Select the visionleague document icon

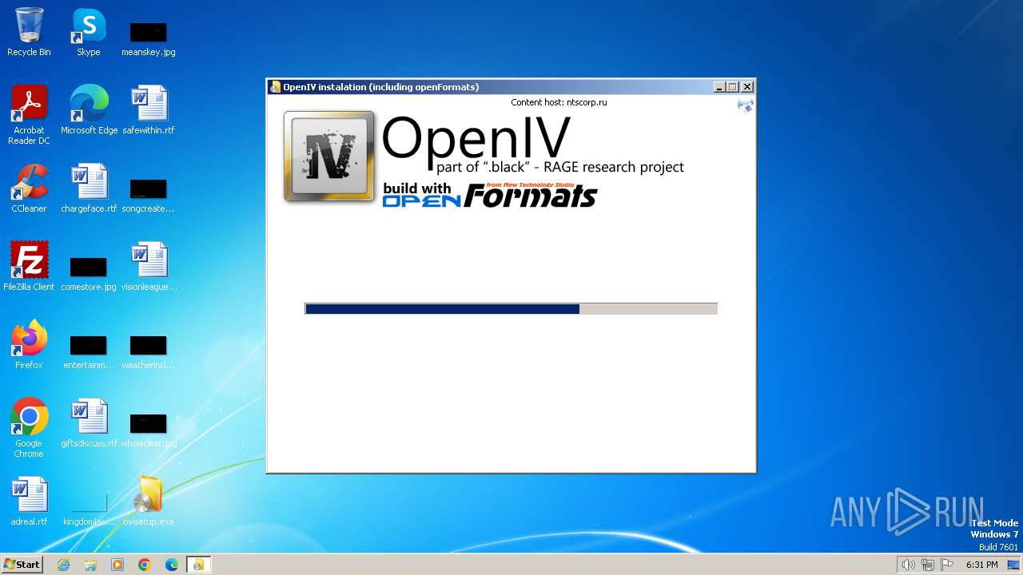point(149,266)
